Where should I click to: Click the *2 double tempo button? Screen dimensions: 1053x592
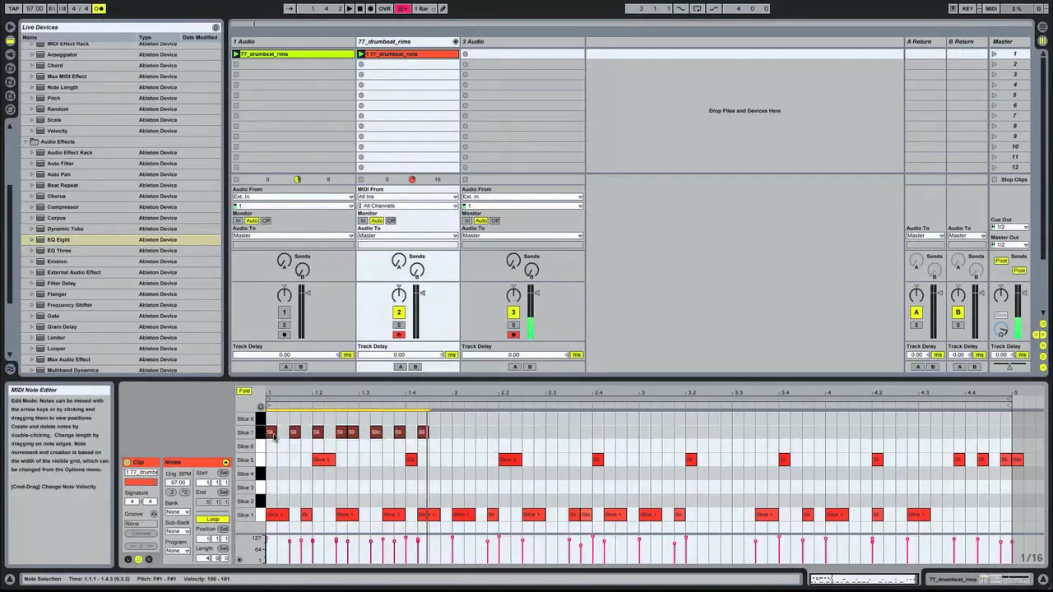pos(183,492)
